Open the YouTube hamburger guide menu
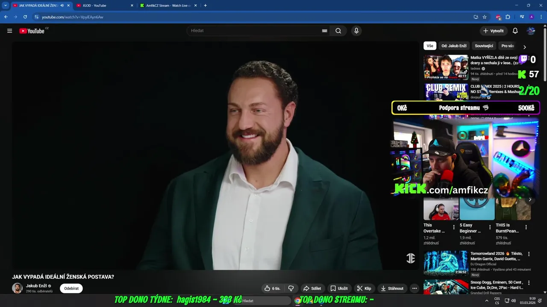Viewport: 547px width, 307px height. pos(9,31)
